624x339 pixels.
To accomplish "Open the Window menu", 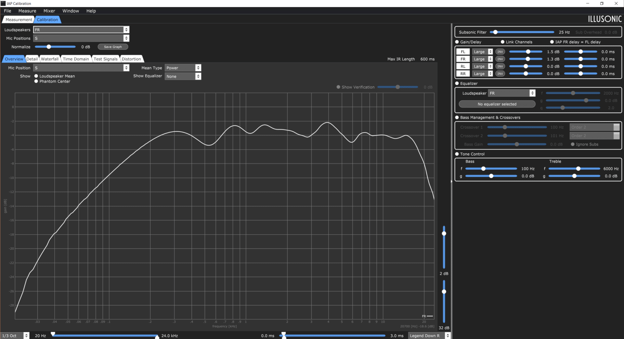I will (x=71, y=11).
